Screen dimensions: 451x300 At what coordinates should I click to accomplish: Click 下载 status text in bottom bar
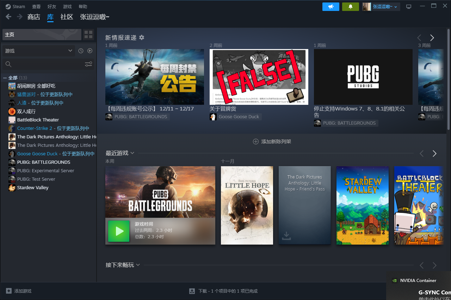tap(228, 291)
